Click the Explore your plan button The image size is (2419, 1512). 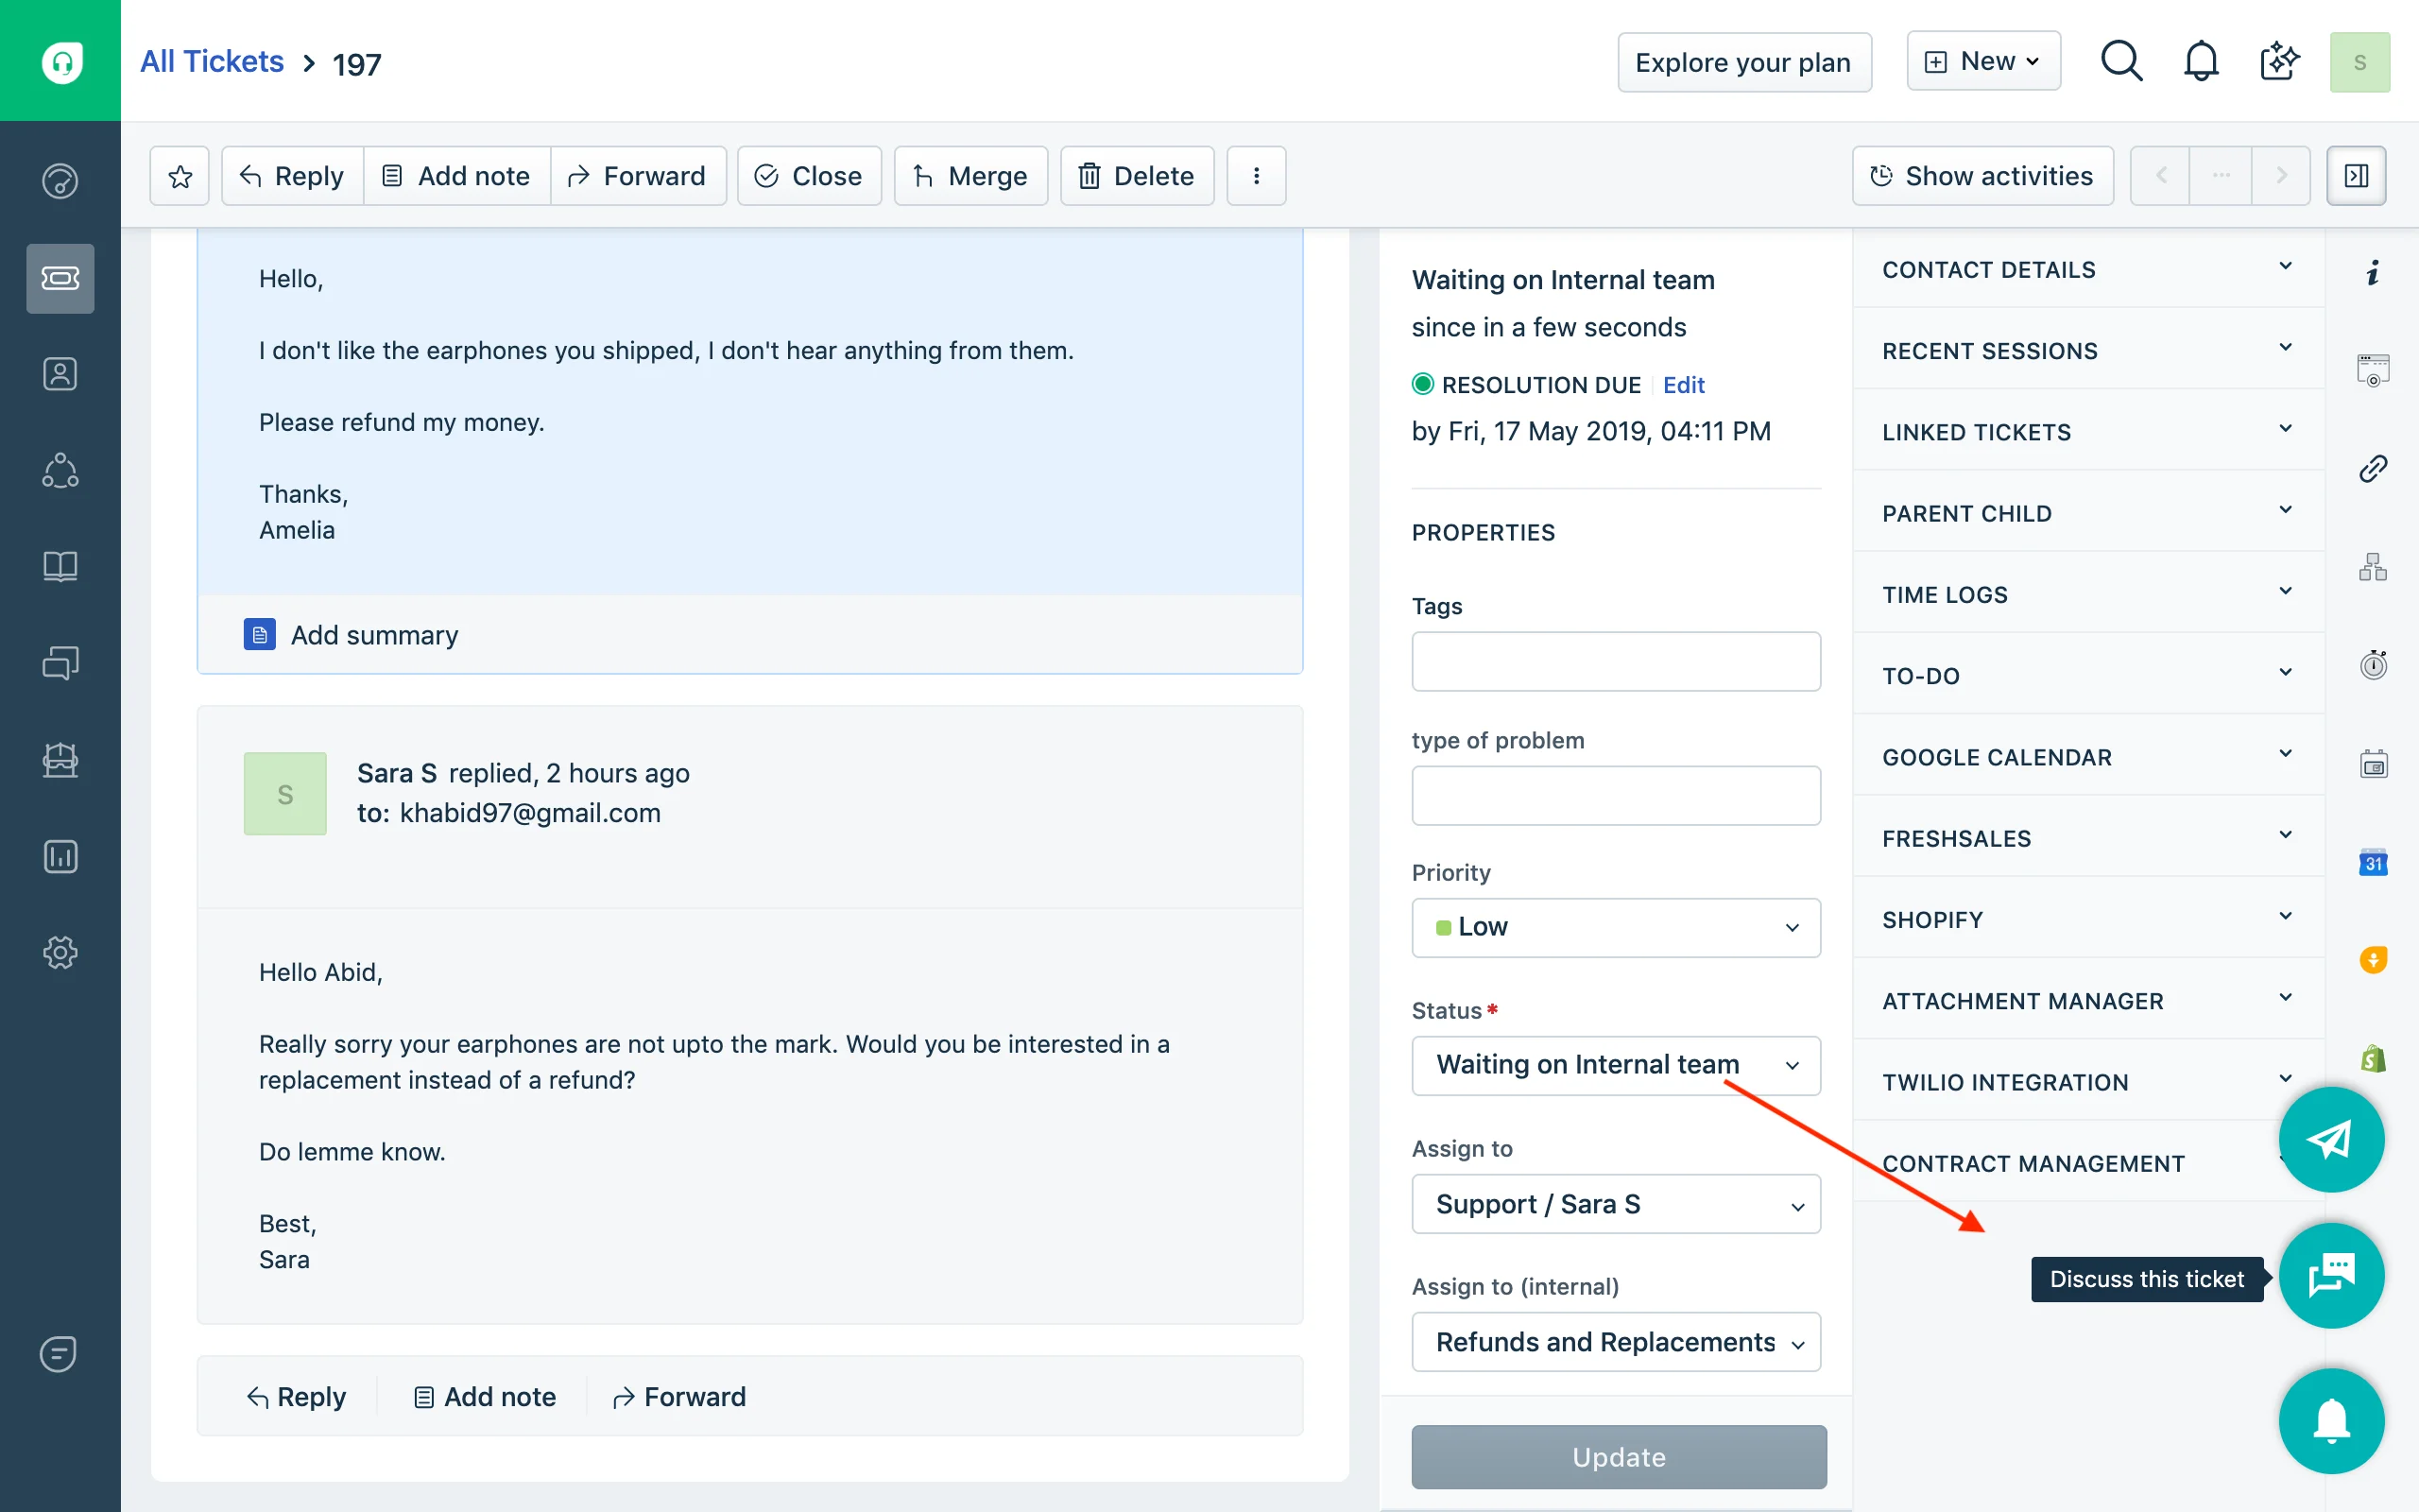pos(1743,61)
